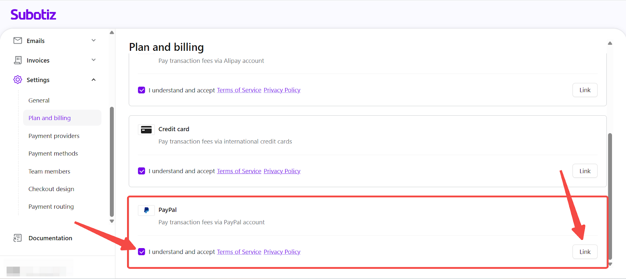The height and width of the screenshot is (279, 626).
Task: Click the Subotiz logo
Action: (33, 15)
